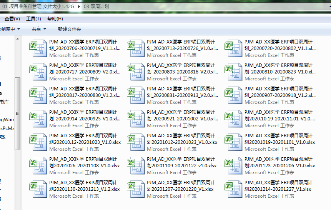
Task: Create a folder with 新建文件夹
Action: pyautogui.click(x=70, y=29)
